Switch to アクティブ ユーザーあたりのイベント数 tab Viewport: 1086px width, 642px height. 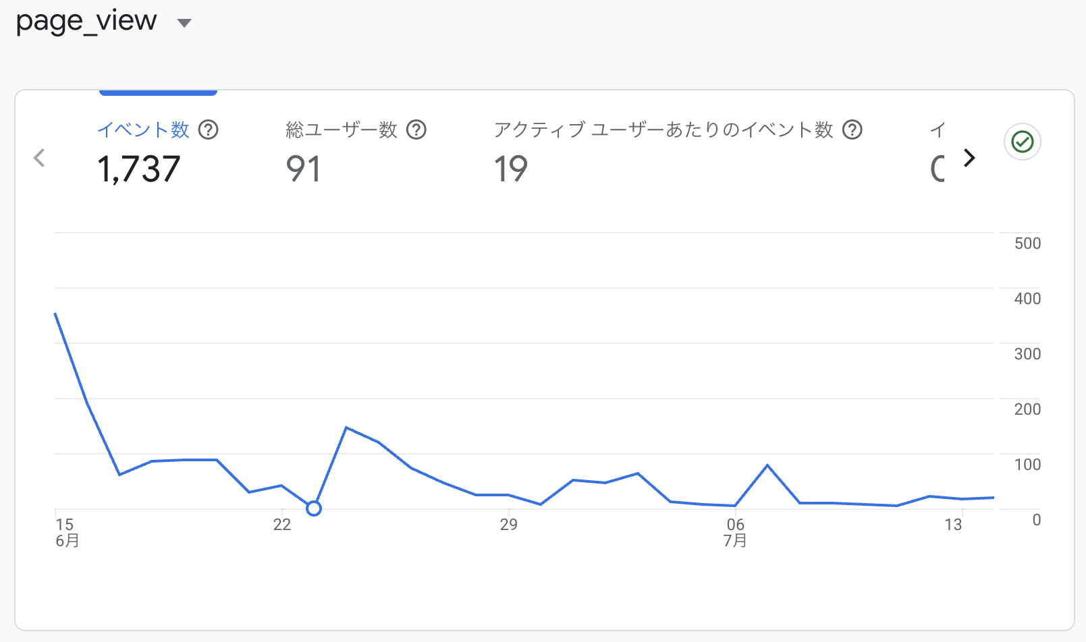tap(678, 152)
